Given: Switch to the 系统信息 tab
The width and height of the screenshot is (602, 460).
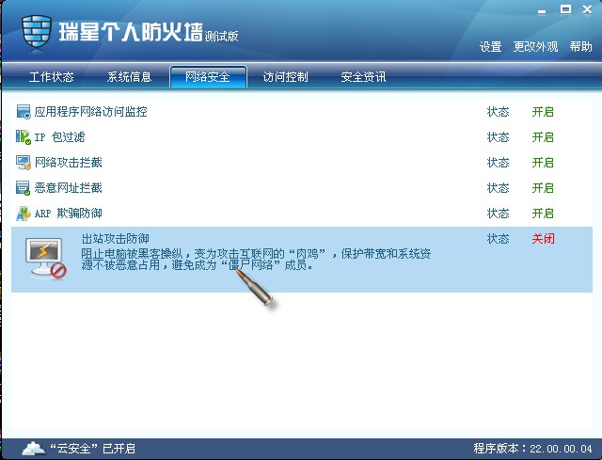Looking at the screenshot, I should (130, 77).
